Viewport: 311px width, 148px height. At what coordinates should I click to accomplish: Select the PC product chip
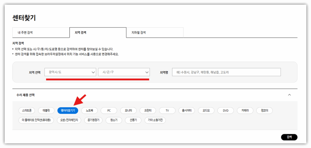[x=109, y=110]
